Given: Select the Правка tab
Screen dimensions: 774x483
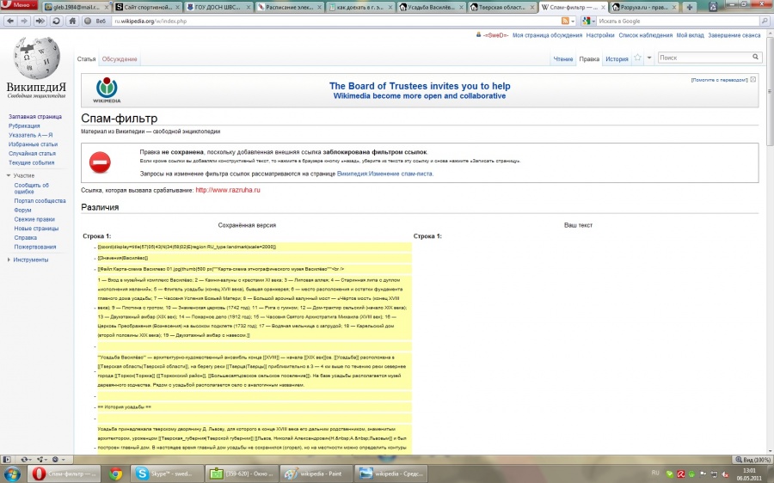Looking at the screenshot, I should pyautogui.click(x=589, y=59).
